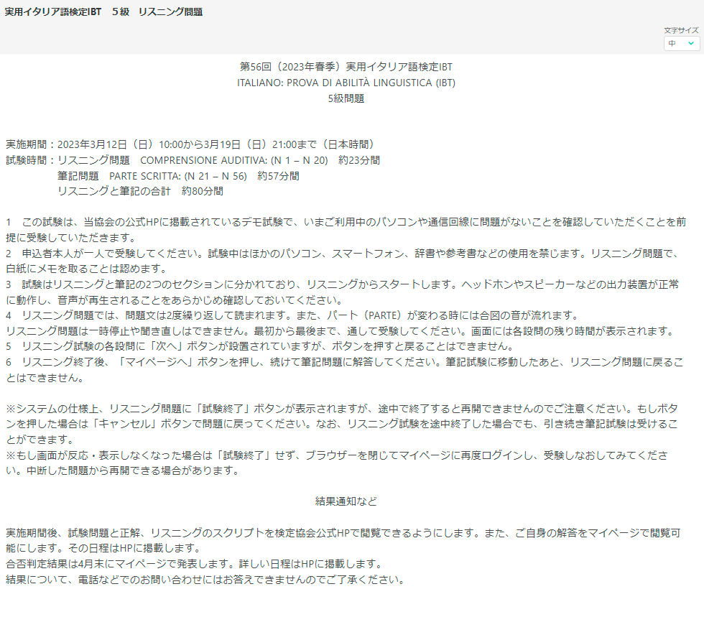Click the COMPRENSIONE AUDITIVA 約23分間 line
The width and height of the screenshot is (704, 635).
click(193, 160)
